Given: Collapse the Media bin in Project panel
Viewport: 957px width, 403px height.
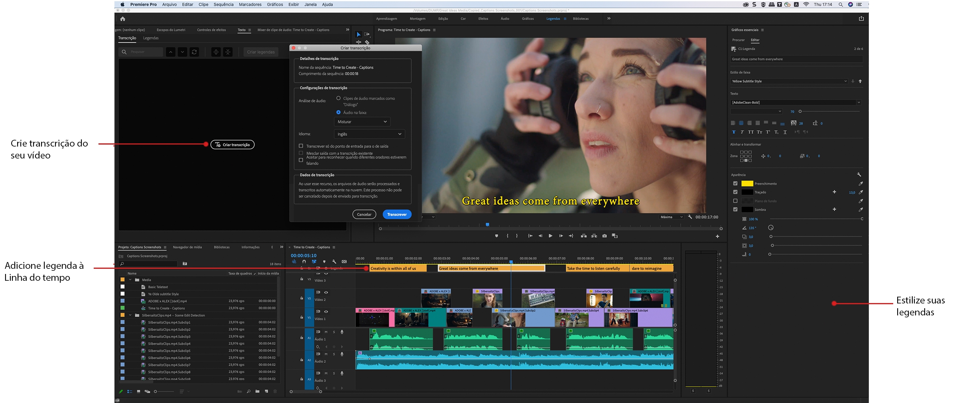Looking at the screenshot, I should pos(130,280).
